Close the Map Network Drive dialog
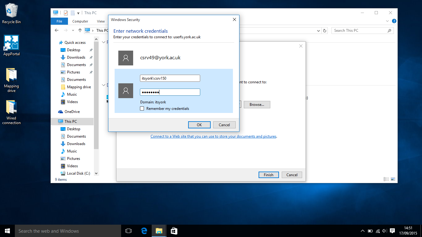422x237 pixels. coord(301,46)
